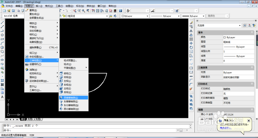Select the Rotate tool

click(191, 47)
